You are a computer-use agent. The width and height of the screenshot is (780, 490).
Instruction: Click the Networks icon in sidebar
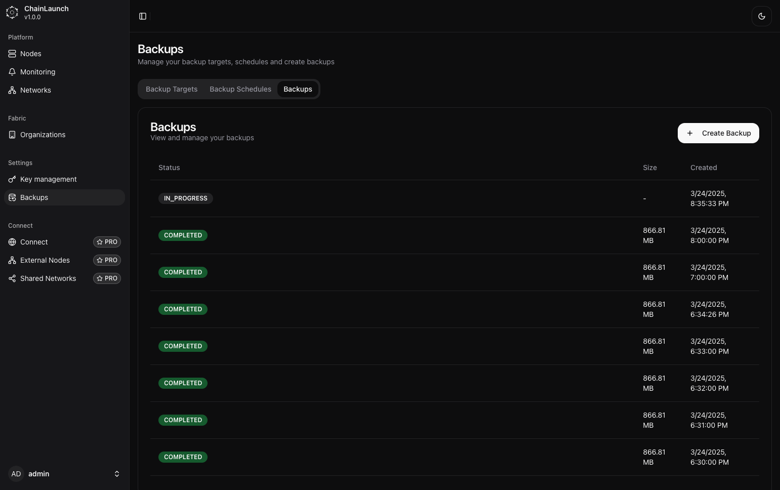pos(12,90)
